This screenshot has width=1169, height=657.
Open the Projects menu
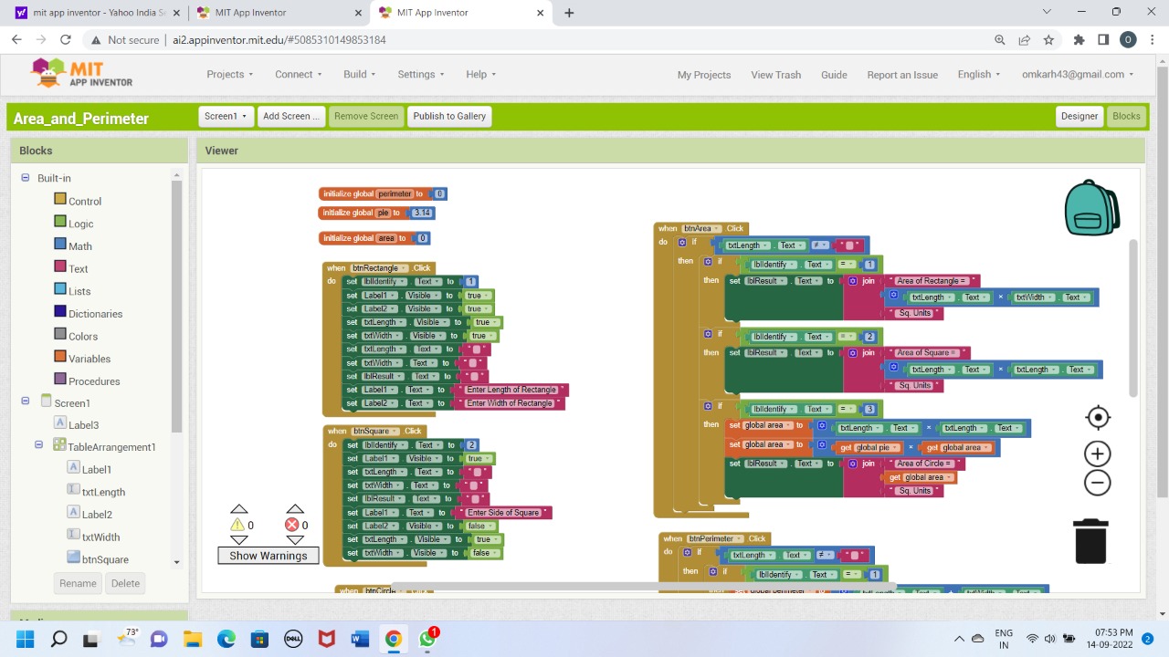(229, 75)
